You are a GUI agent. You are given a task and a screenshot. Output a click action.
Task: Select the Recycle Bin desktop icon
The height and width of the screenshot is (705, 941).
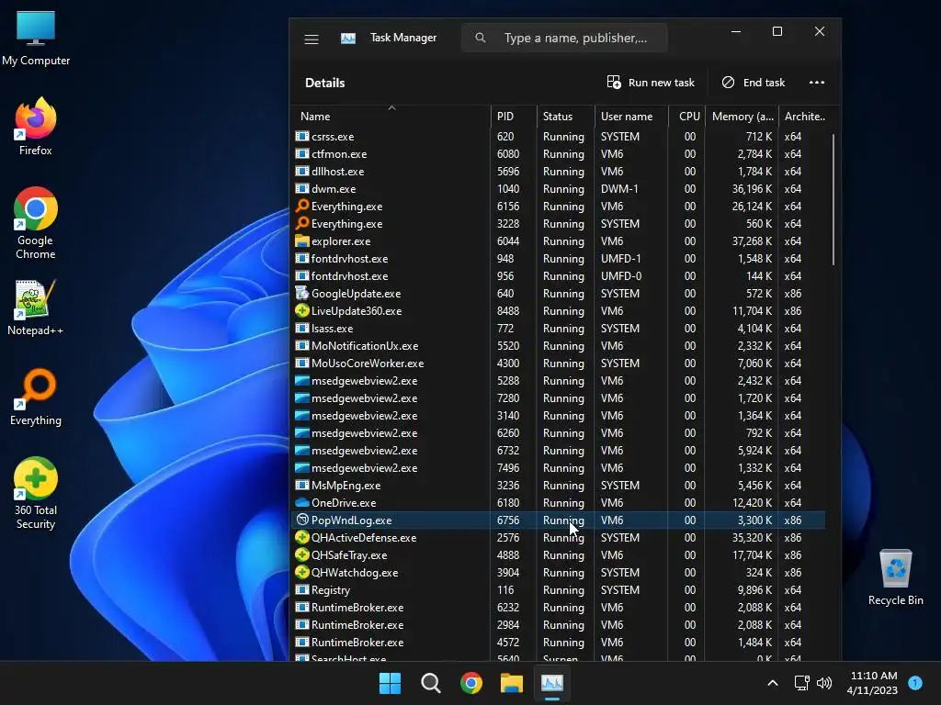tap(895, 577)
